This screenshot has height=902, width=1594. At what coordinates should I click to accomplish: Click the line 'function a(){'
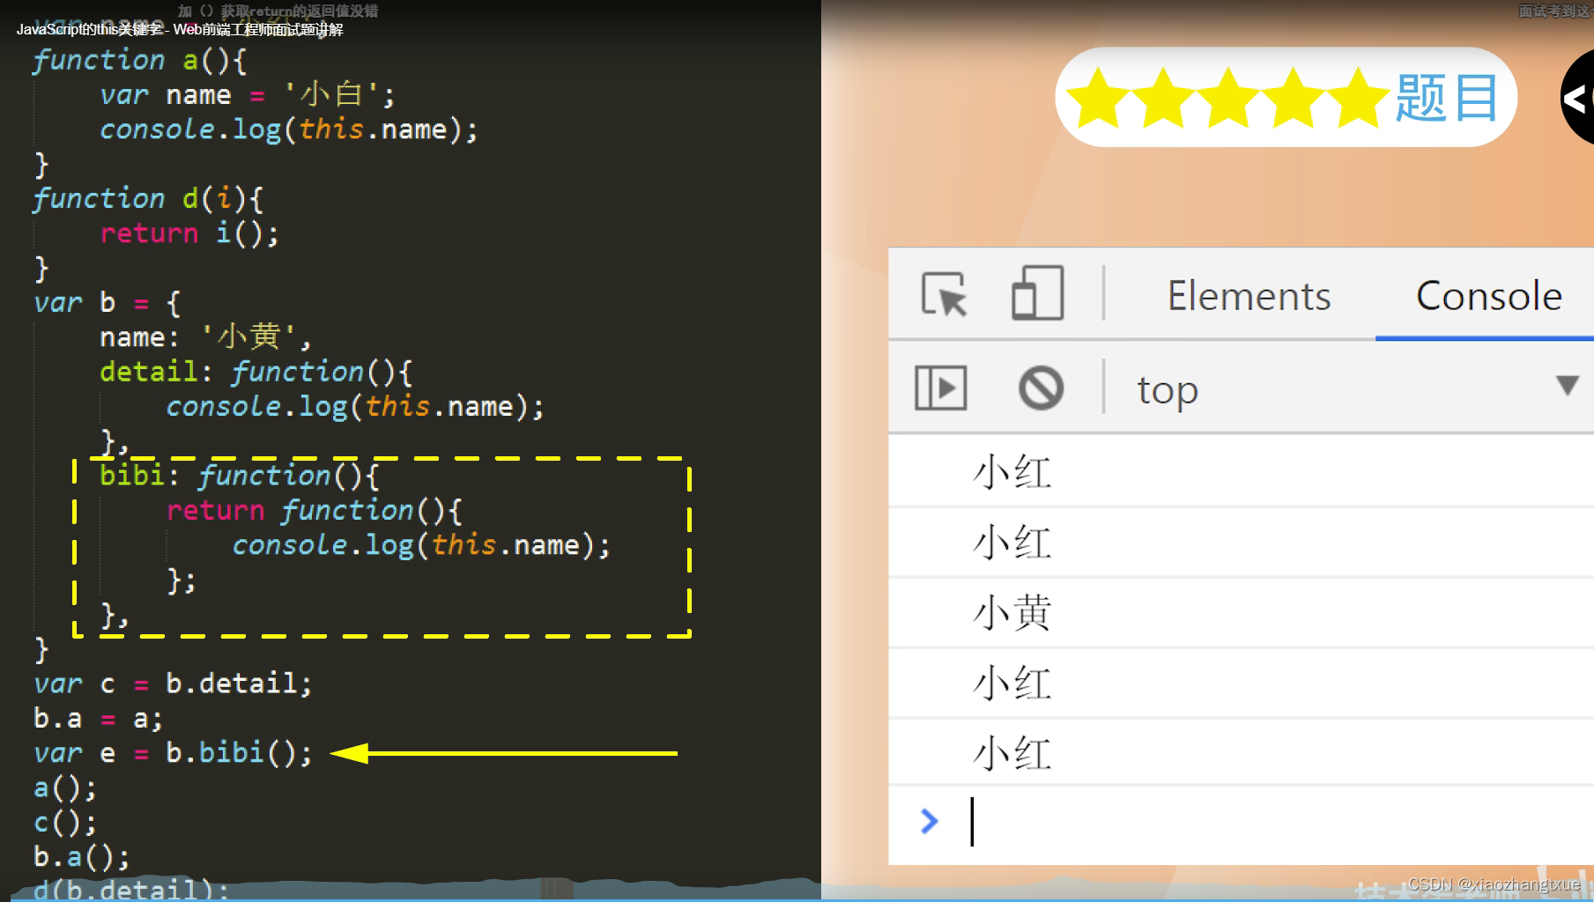click(x=139, y=60)
